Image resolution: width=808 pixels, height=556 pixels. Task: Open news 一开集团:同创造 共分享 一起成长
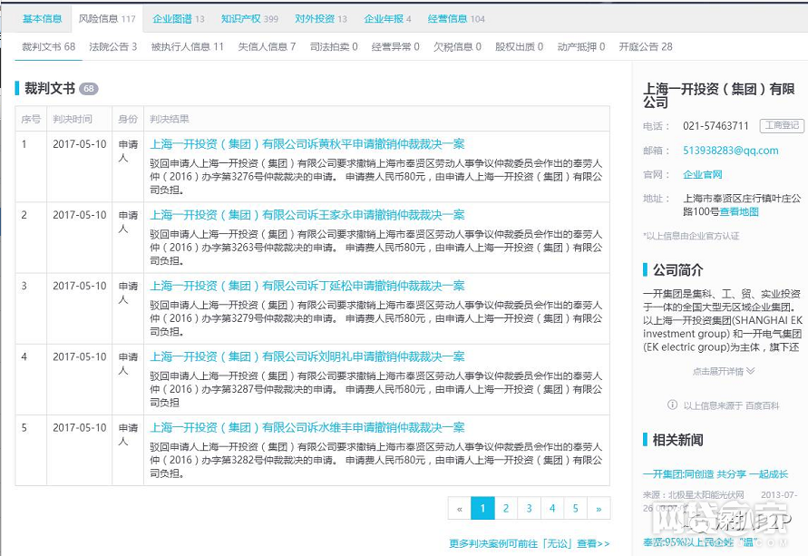click(716, 474)
